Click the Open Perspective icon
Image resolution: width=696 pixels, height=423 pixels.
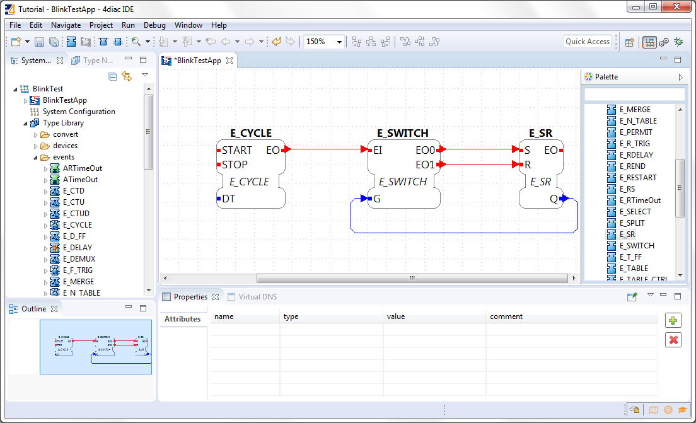(629, 42)
